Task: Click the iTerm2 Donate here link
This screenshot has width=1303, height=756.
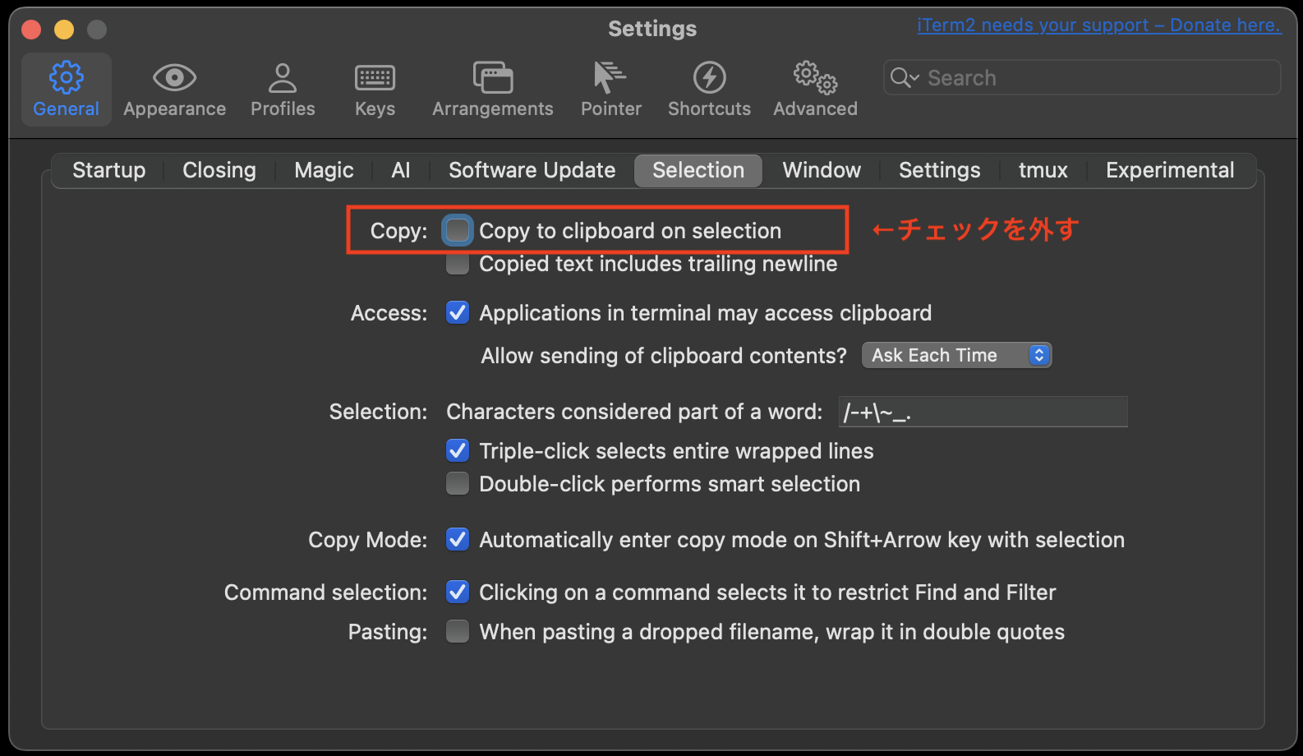Action: tap(1098, 25)
